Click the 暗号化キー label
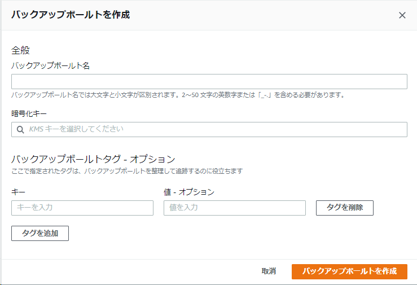The width and height of the screenshot is (417, 285). 29,113
